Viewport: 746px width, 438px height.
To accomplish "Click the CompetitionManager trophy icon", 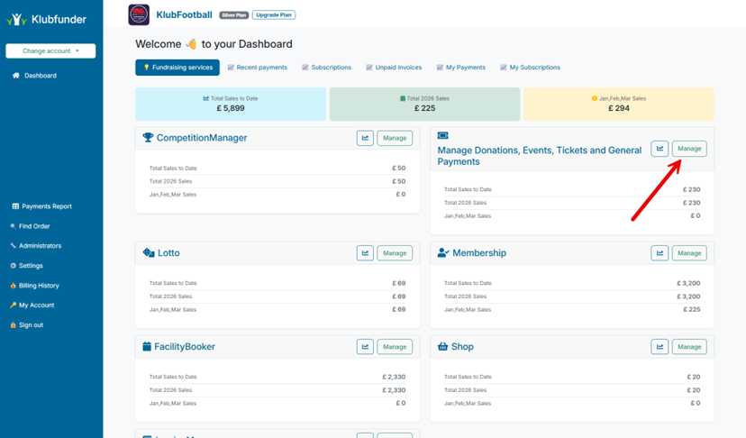I will [x=148, y=138].
